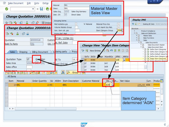The height and width of the screenshot is (127, 169).
Task: Click the magnifier details icon in Change View toolbar
Action: point(87,51)
